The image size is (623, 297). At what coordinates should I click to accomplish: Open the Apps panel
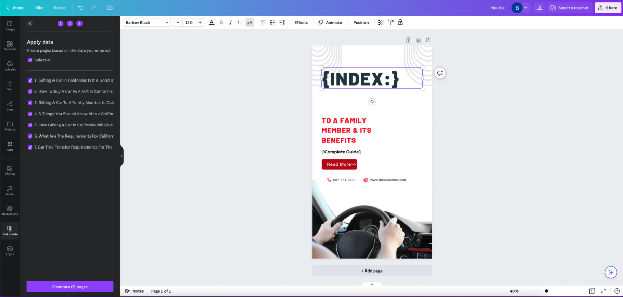click(10, 146)
